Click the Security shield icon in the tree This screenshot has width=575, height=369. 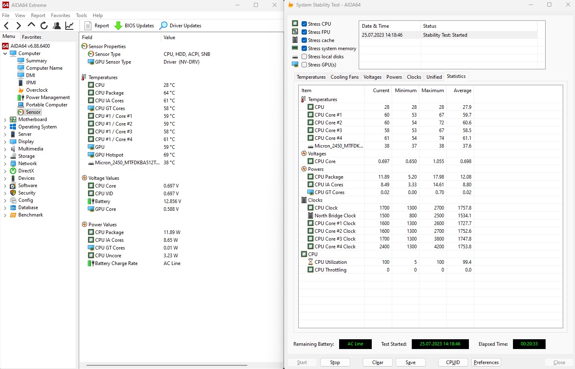[13, 193]
